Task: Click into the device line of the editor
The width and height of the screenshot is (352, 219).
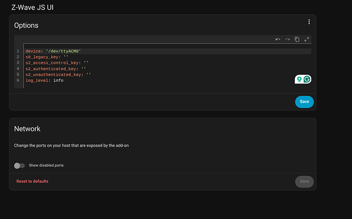Action: click(x=54, y=51)
